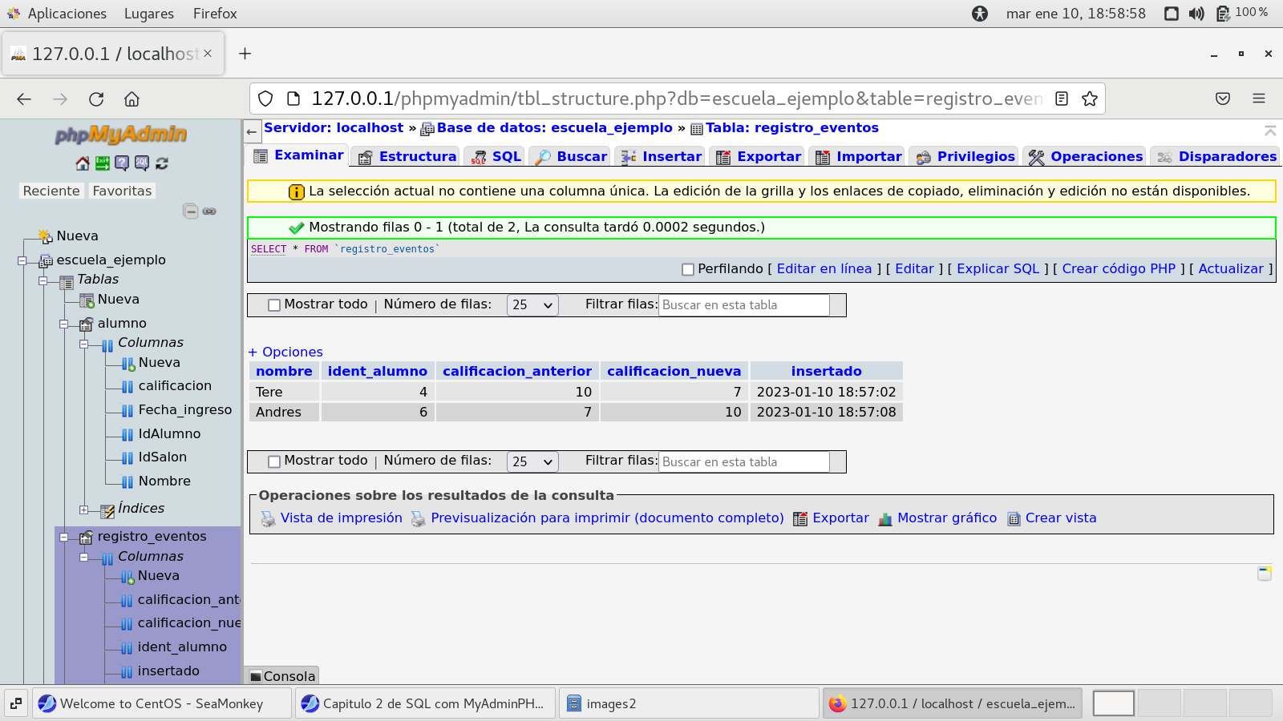
Task: Click the green Exit logout icon
Action: pos(103,163)
